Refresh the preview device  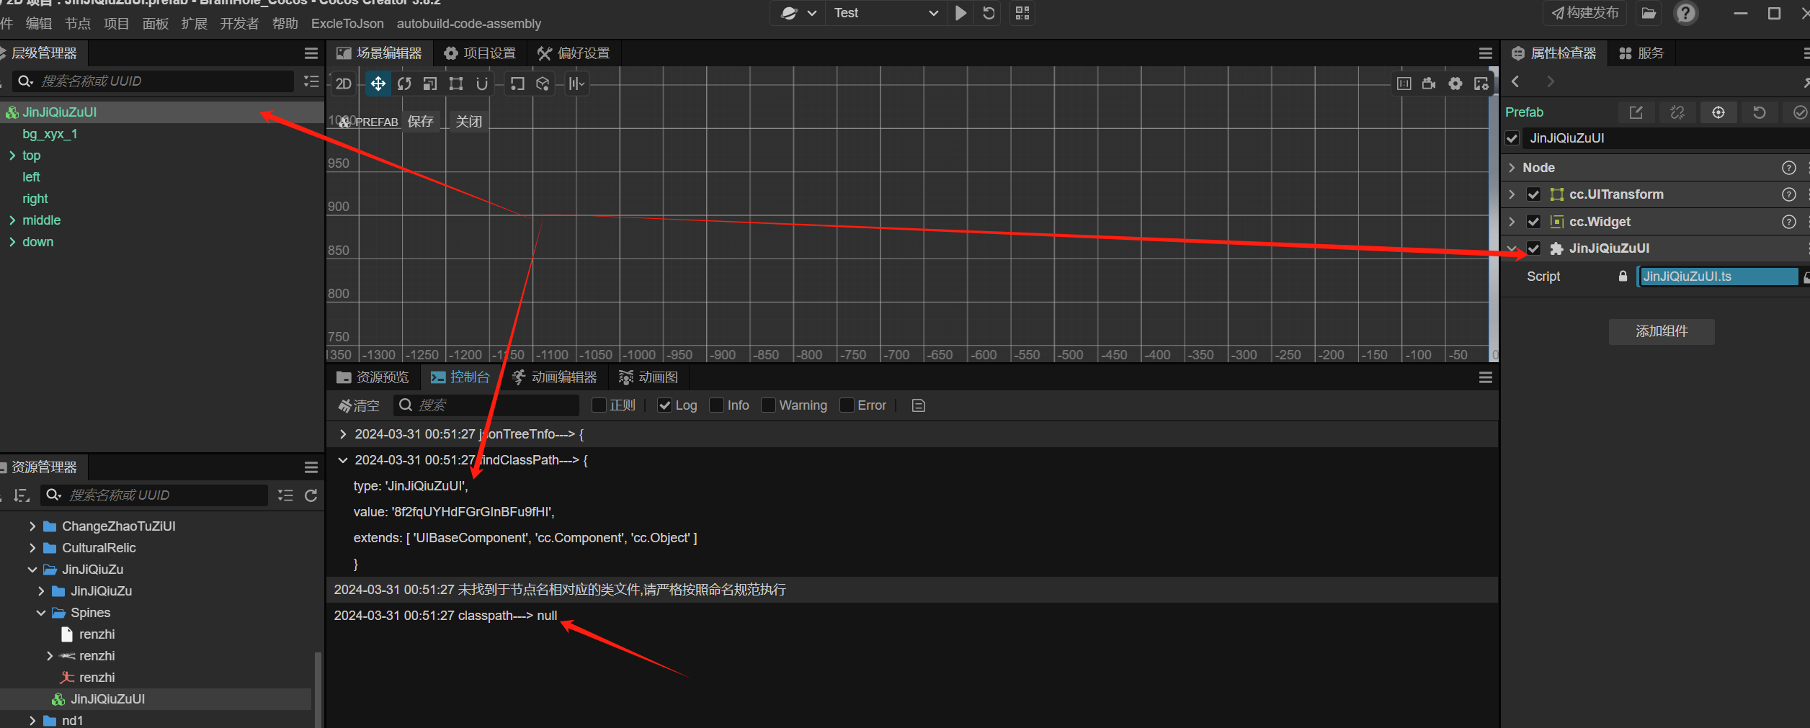tap(989, 13)
